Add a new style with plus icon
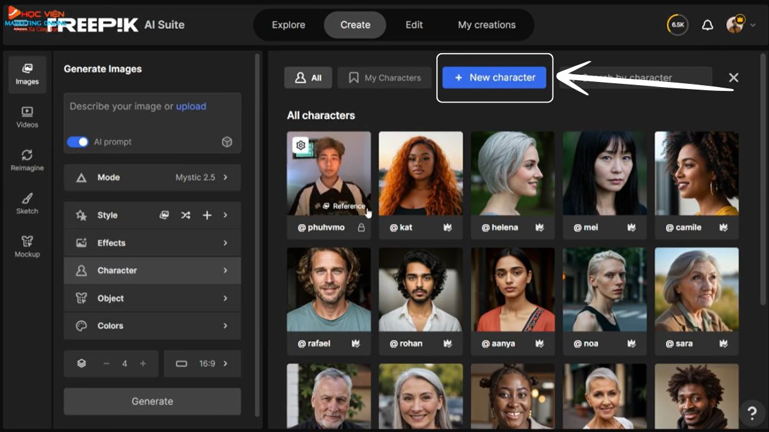The image size is (769, 432). coord(207,215)
